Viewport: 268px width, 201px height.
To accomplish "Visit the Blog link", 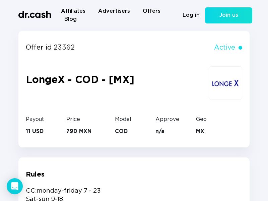I will click(70, 19).
